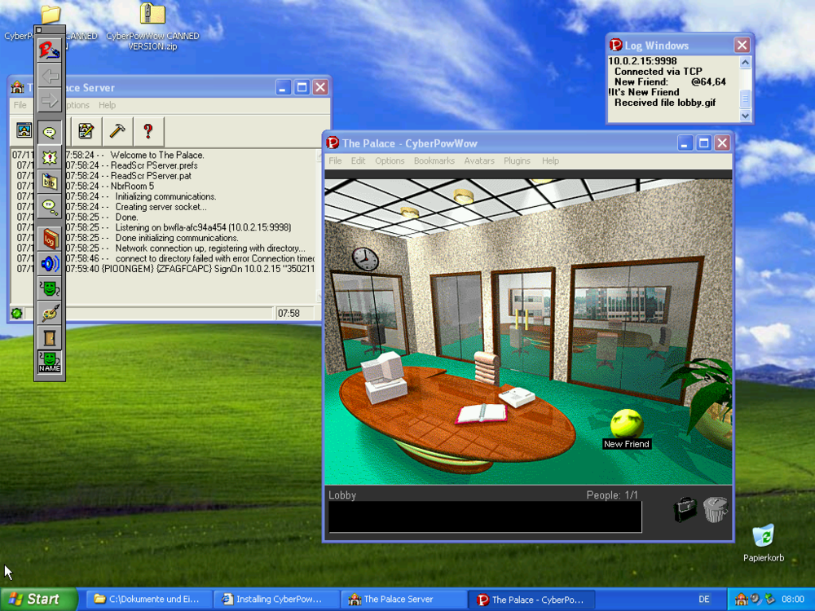Click Log Windows scroll down arrow
This screenshot has width=815, height=611.
745,116
